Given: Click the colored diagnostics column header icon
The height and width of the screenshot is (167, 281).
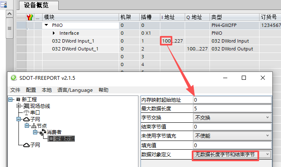Looking at the screenshot, I should point(30,17).
